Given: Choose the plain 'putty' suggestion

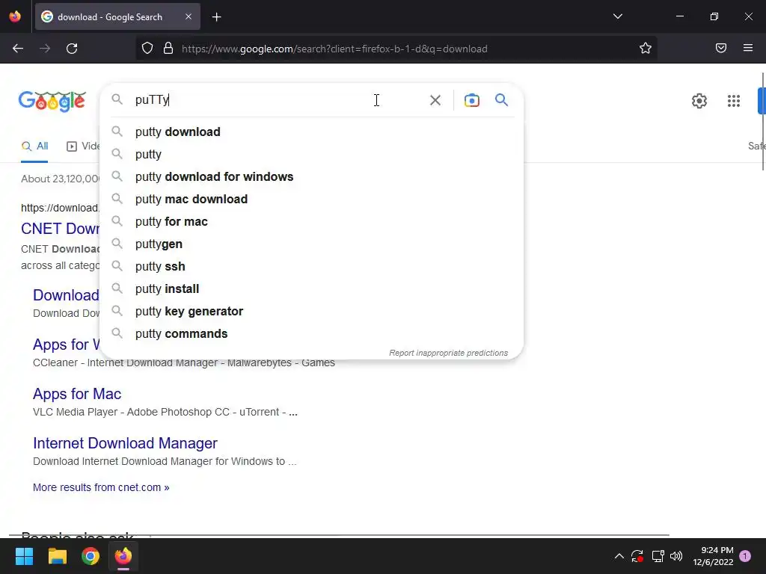Looking at the screenshot, I should 312,154.
